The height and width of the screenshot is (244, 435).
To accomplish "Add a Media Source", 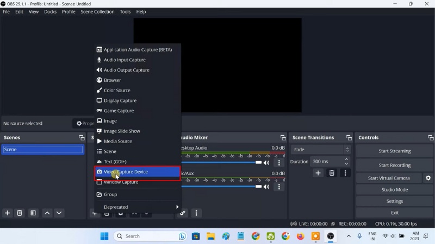I will 138,142.
